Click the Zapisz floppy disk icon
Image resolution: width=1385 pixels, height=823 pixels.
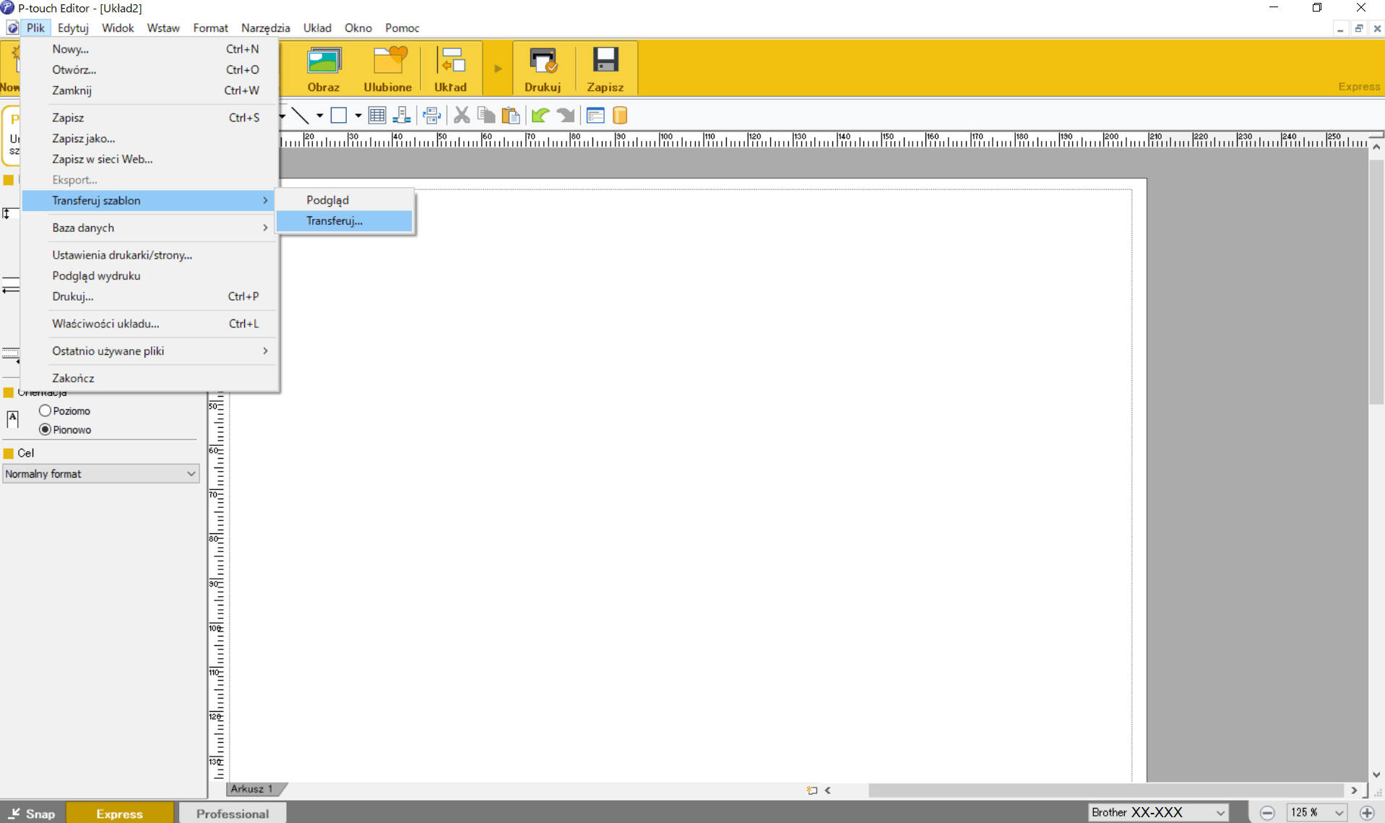[605, 69]
